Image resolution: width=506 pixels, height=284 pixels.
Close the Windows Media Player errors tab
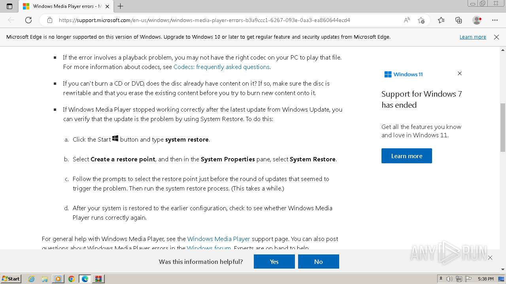click(108, 6)
